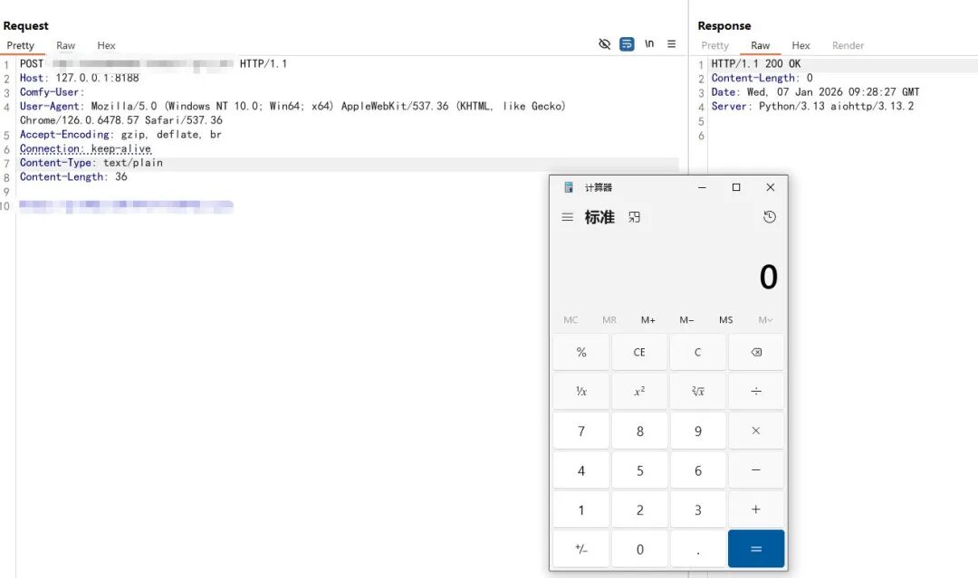Viewport: 978px width, 578px height.
Task: Click the blurred request body line
Action: 126,206
